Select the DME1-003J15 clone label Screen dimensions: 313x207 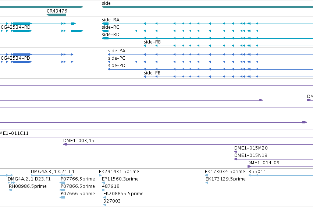79,141
